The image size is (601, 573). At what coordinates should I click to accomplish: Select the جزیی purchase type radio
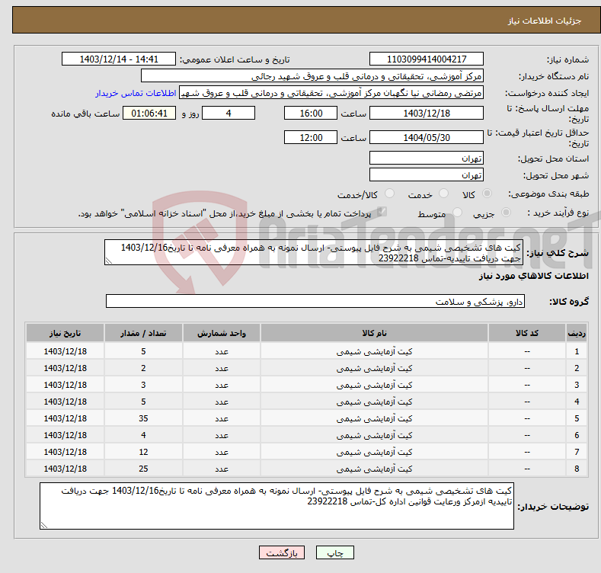tap(506, 213)
